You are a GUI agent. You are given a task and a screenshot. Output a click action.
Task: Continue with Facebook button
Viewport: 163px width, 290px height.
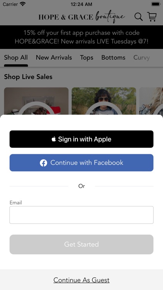pos(81,163)
